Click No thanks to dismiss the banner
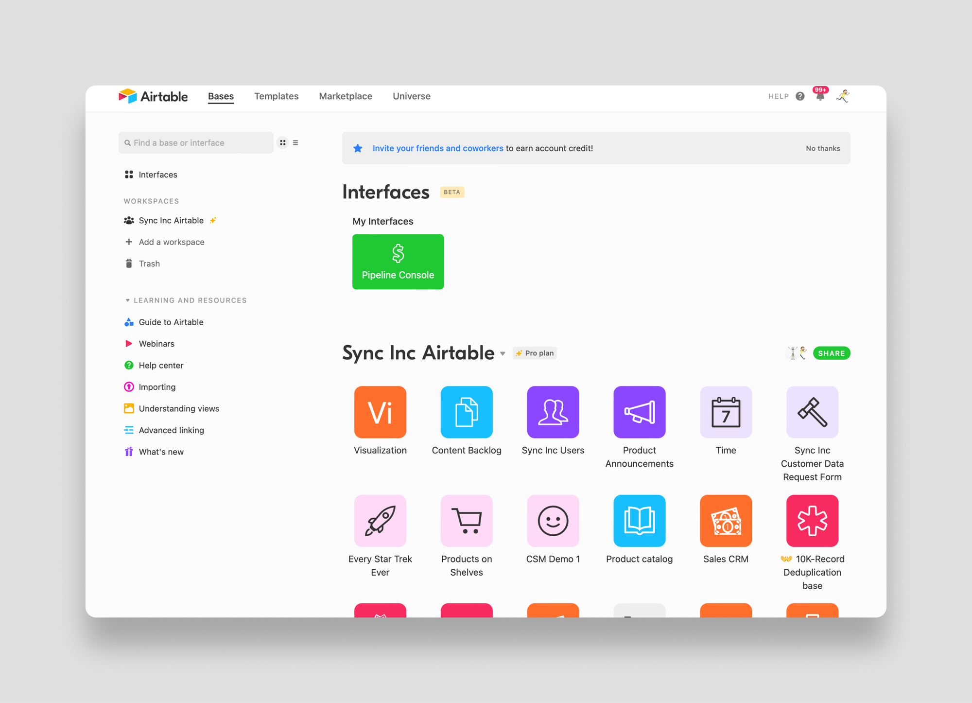Image resolution: width=972 pixels, height=703 pixels. (823, 148)
